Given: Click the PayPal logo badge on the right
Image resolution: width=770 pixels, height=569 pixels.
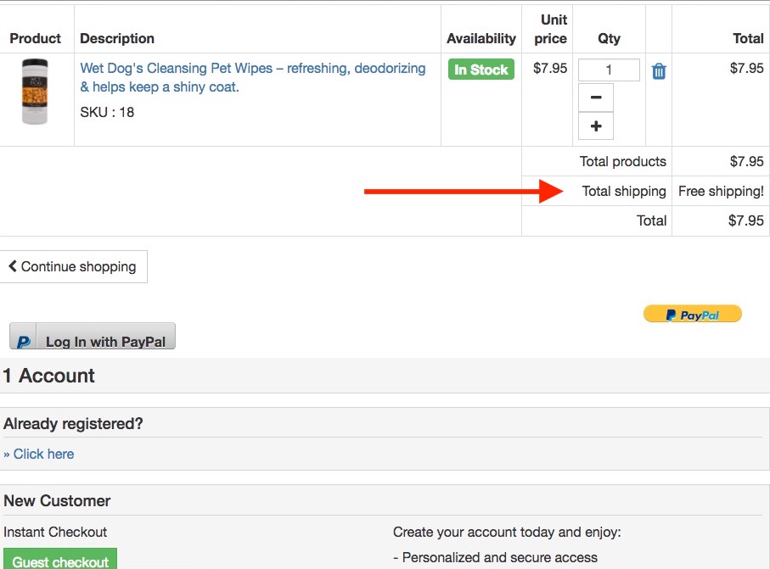Looking at the screenshot, I should point(692,314).
